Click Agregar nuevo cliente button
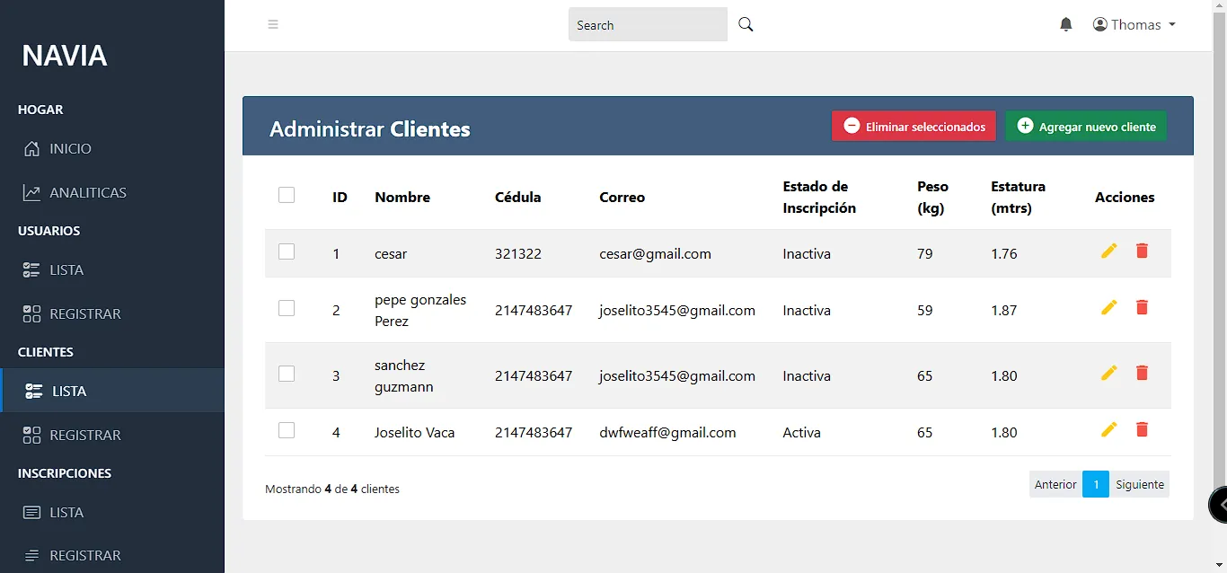 (x=1086, y=127)
